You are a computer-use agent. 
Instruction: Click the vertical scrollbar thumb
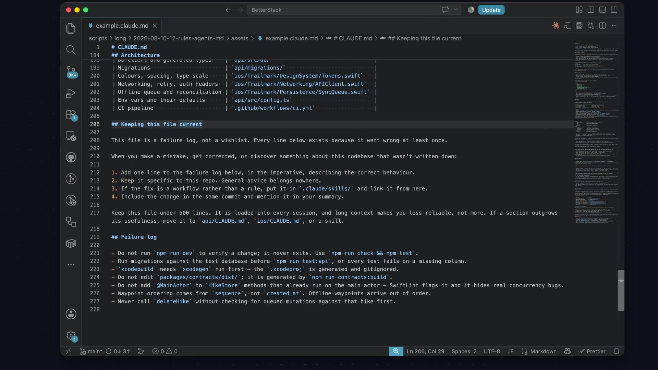(x=621, y=291)
